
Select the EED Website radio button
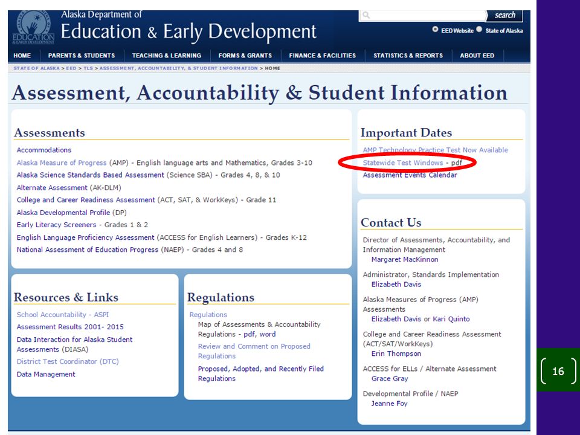click(x=436, y=30)
